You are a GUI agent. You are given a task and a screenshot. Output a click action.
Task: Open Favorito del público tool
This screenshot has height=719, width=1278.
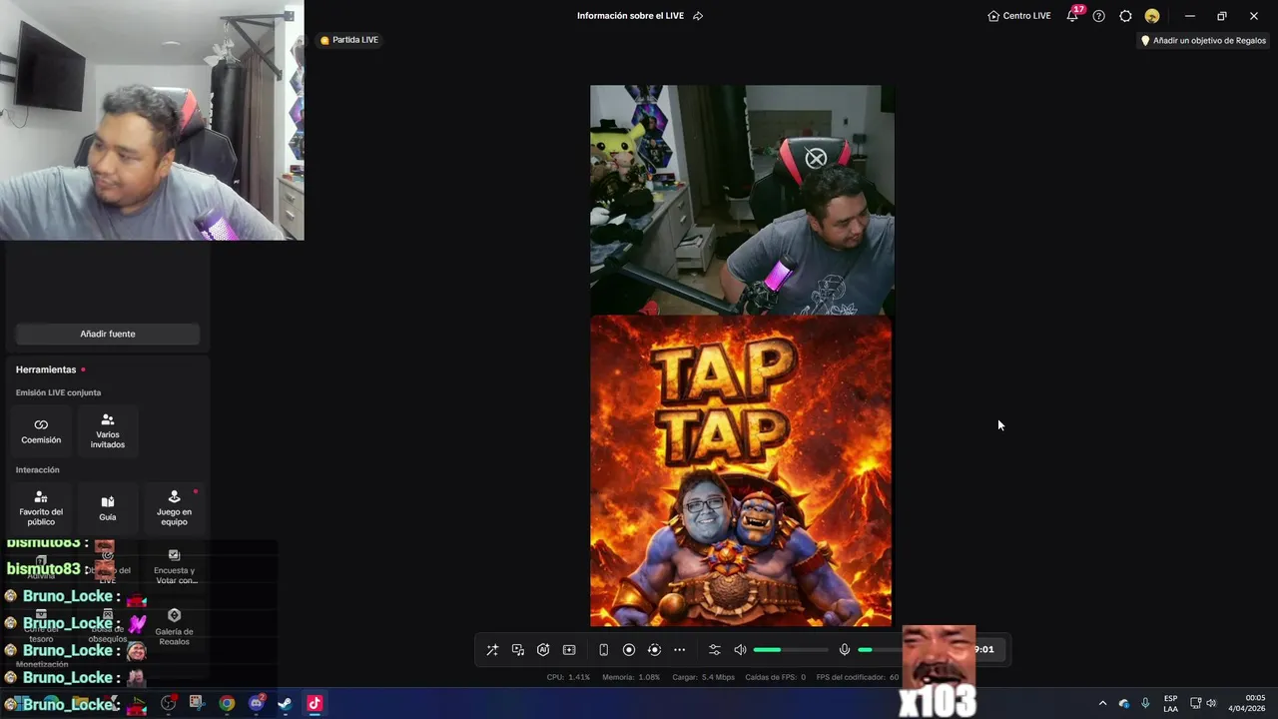coord(41,508)
